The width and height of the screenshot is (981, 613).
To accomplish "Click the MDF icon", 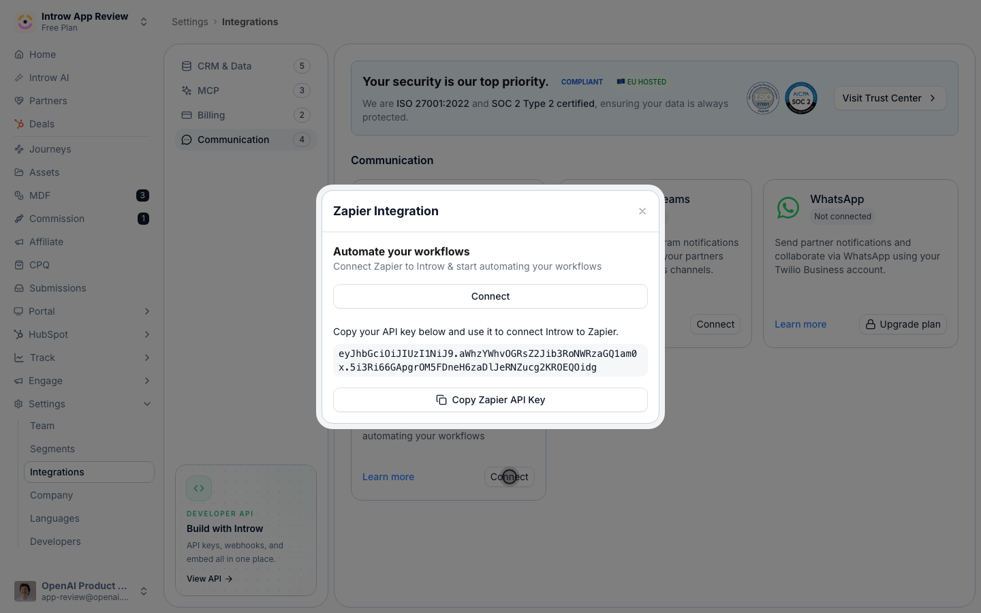I will (19, 195).
